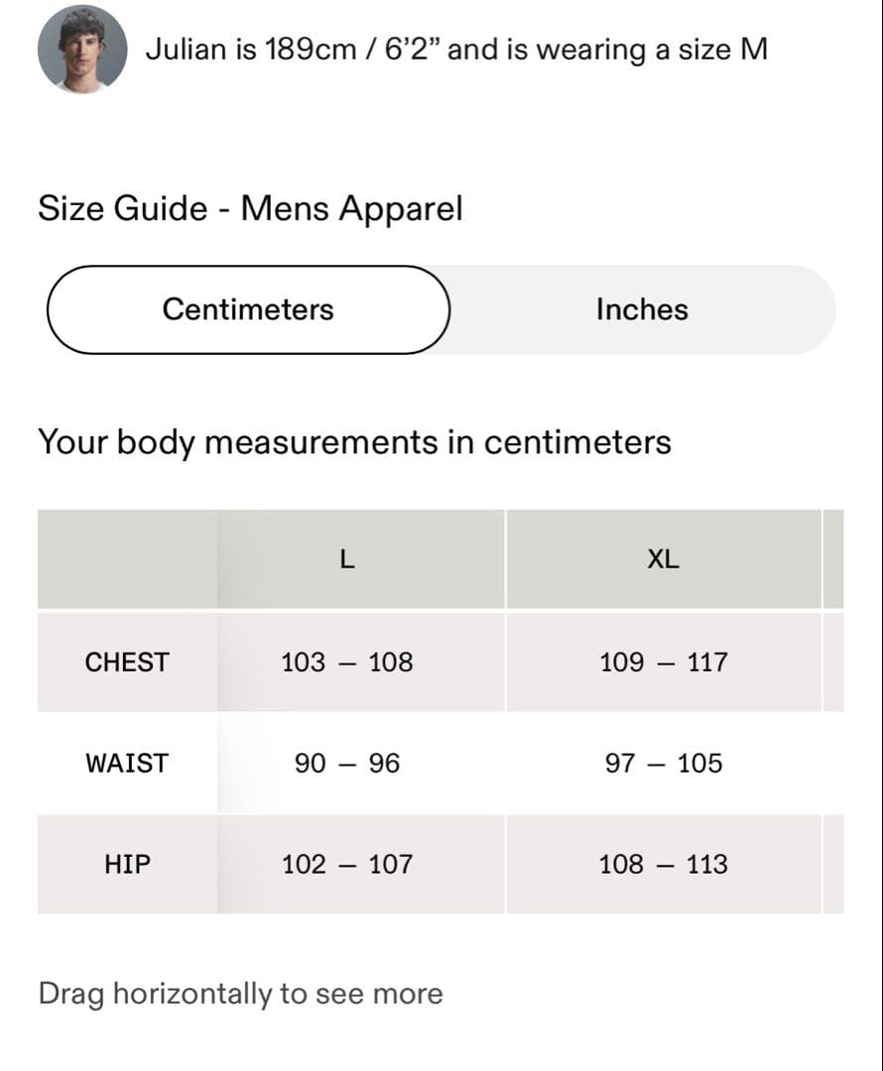
Task: Click the L chest value 103 – 108
Action: point(346,662)
